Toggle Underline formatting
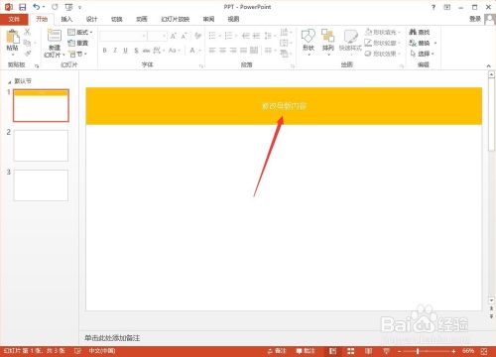Screen dimensions: 496x357 [x=125, y=51]
